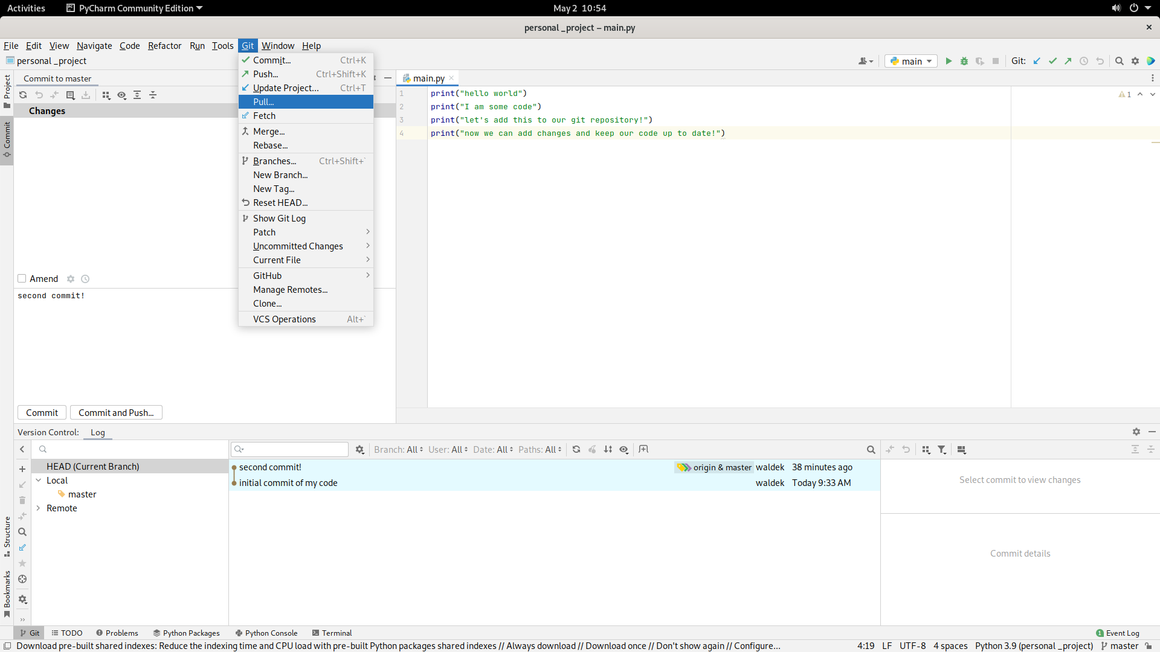1160x652 pixels.
Task: Open GNOME Activities overview
Action: pyautogui.click(x=26, y=8)
